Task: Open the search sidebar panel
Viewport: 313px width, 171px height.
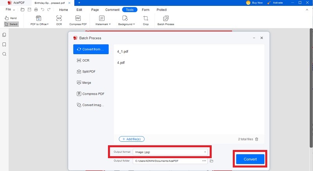Action: pos(4,54)
